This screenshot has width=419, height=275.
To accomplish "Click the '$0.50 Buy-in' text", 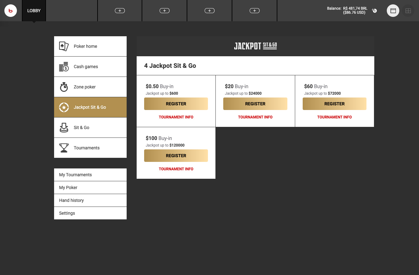I will pyautogui.click(x=159, y=86).
